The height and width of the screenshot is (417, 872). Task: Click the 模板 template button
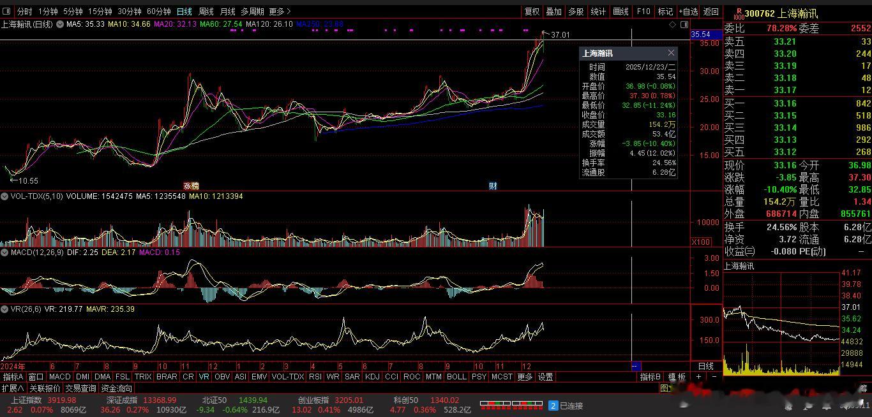677,377
